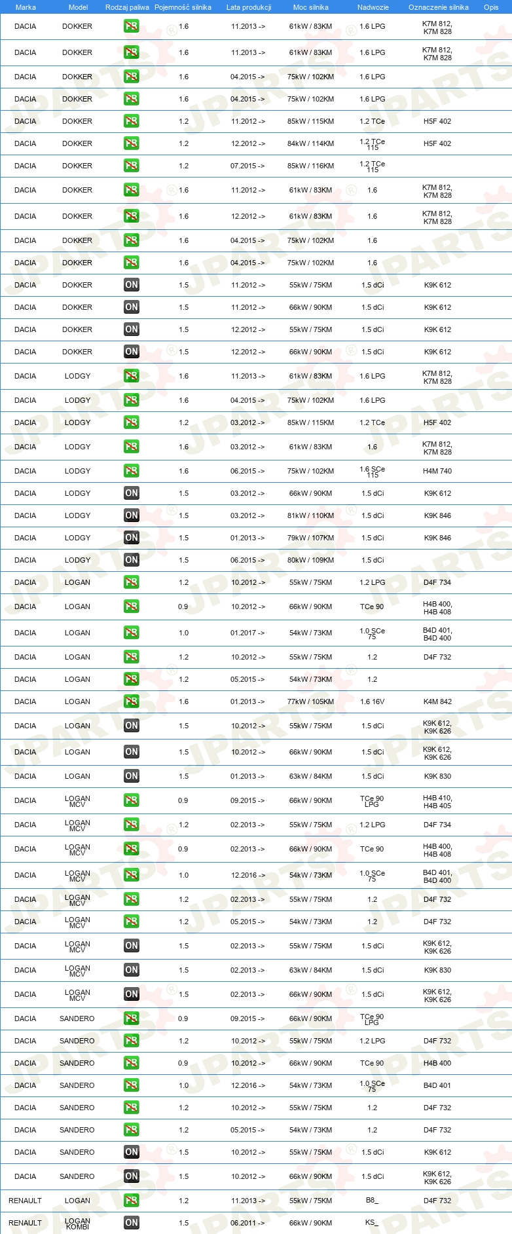This screenshot has width=512, height=1234.
Task: Click the Rodzaj paliwa column header
Action: point(127,7)
